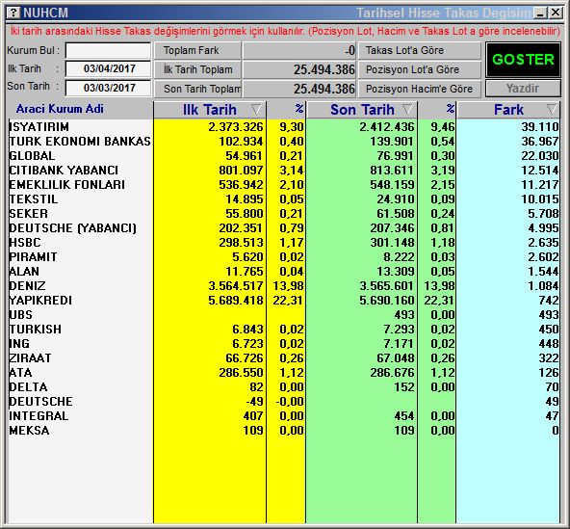
Task: Focus the Kurum Bul search field
Action: pos(109,50)
